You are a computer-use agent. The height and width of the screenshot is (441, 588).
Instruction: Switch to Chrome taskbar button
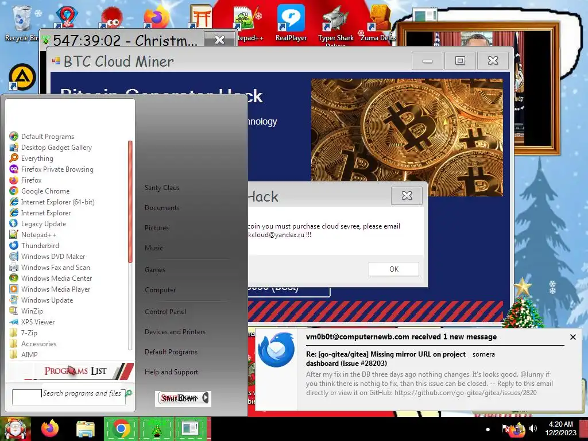(121, 428)
